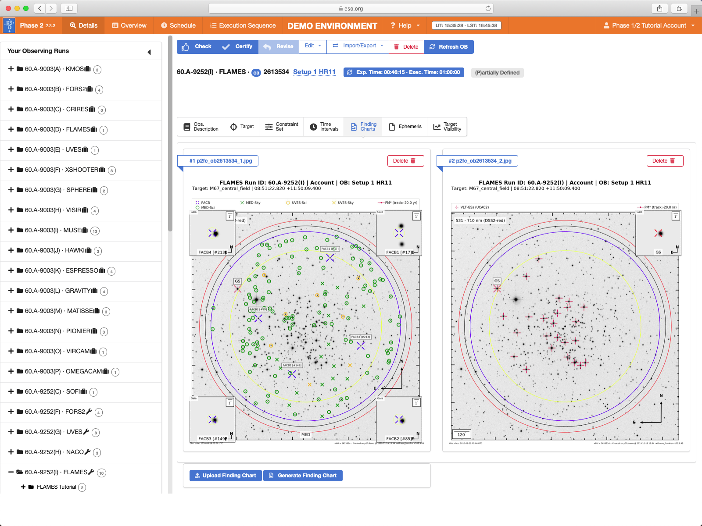This screenshot has height=526, width=702.
Task: Open the Constraint Set tab
Action: pyautogui.click(x=282, y=127)
